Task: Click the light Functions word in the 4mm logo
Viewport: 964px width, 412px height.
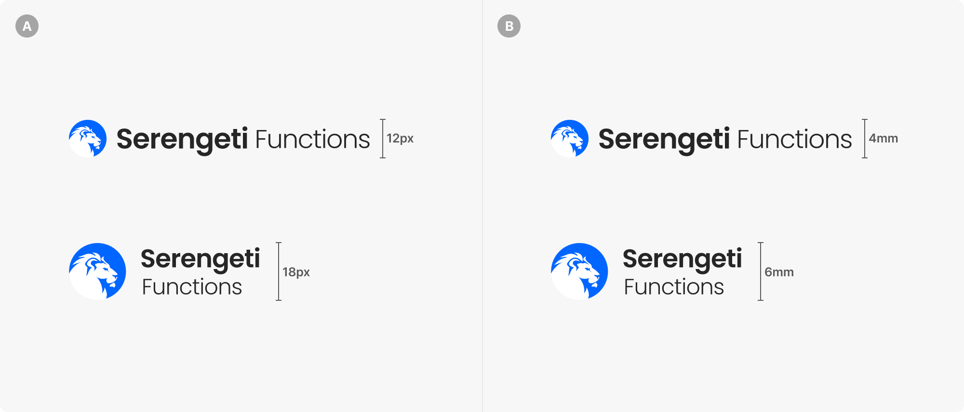Action: (794, 140)
